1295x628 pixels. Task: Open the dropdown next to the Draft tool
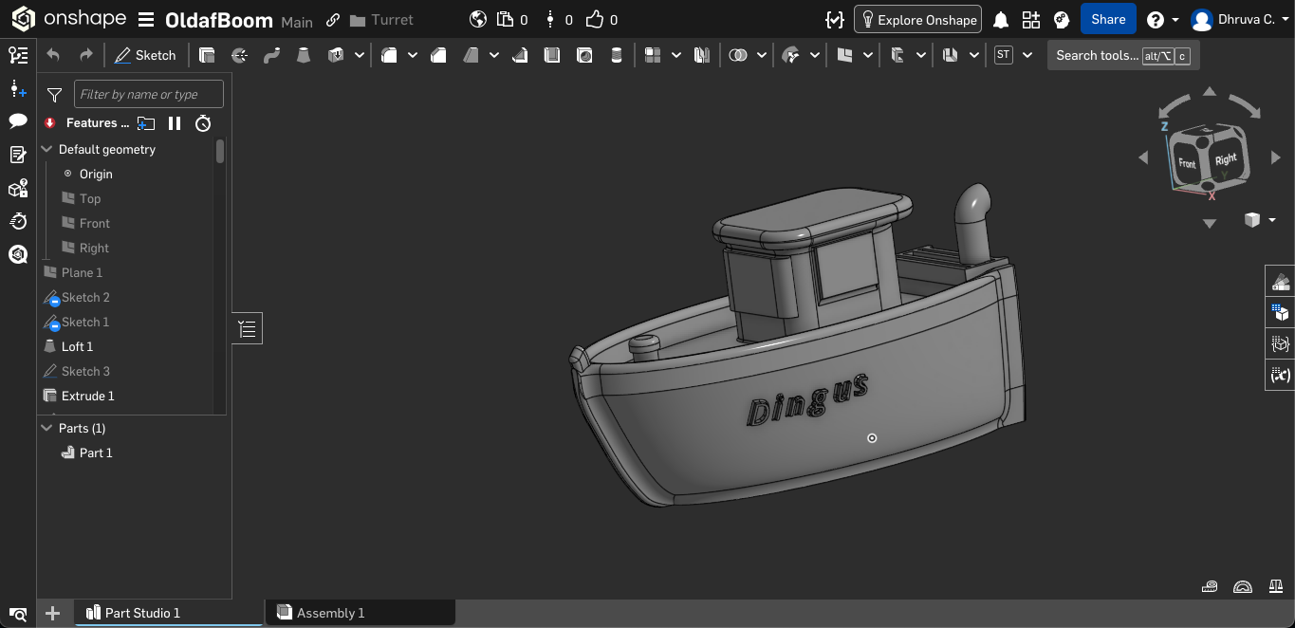pyautogui.click(x=494, y=55)
